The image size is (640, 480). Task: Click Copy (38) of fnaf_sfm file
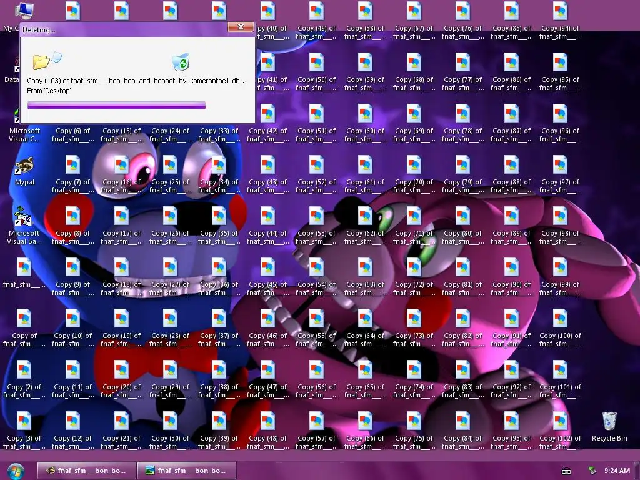219,379
